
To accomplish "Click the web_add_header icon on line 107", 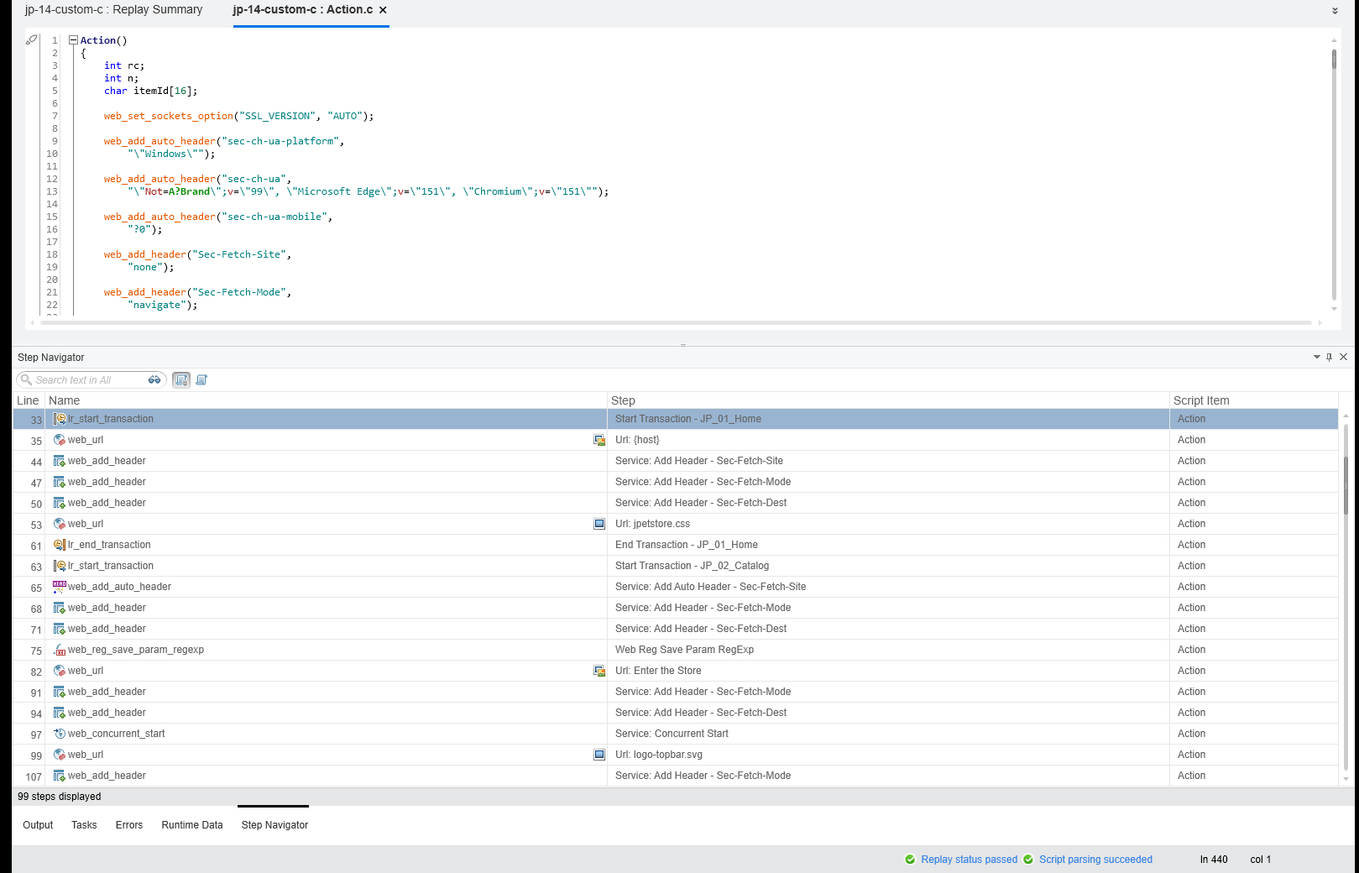I will pyautogui.click(x=60, y=776).
